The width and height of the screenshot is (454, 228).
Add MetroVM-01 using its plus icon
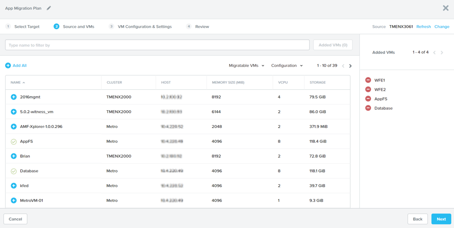[14, 200]
